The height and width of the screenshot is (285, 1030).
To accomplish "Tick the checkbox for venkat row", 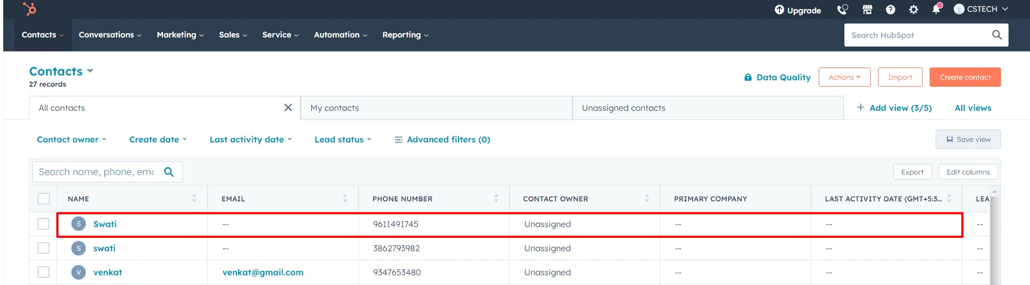I will click(x=43, y=272).
